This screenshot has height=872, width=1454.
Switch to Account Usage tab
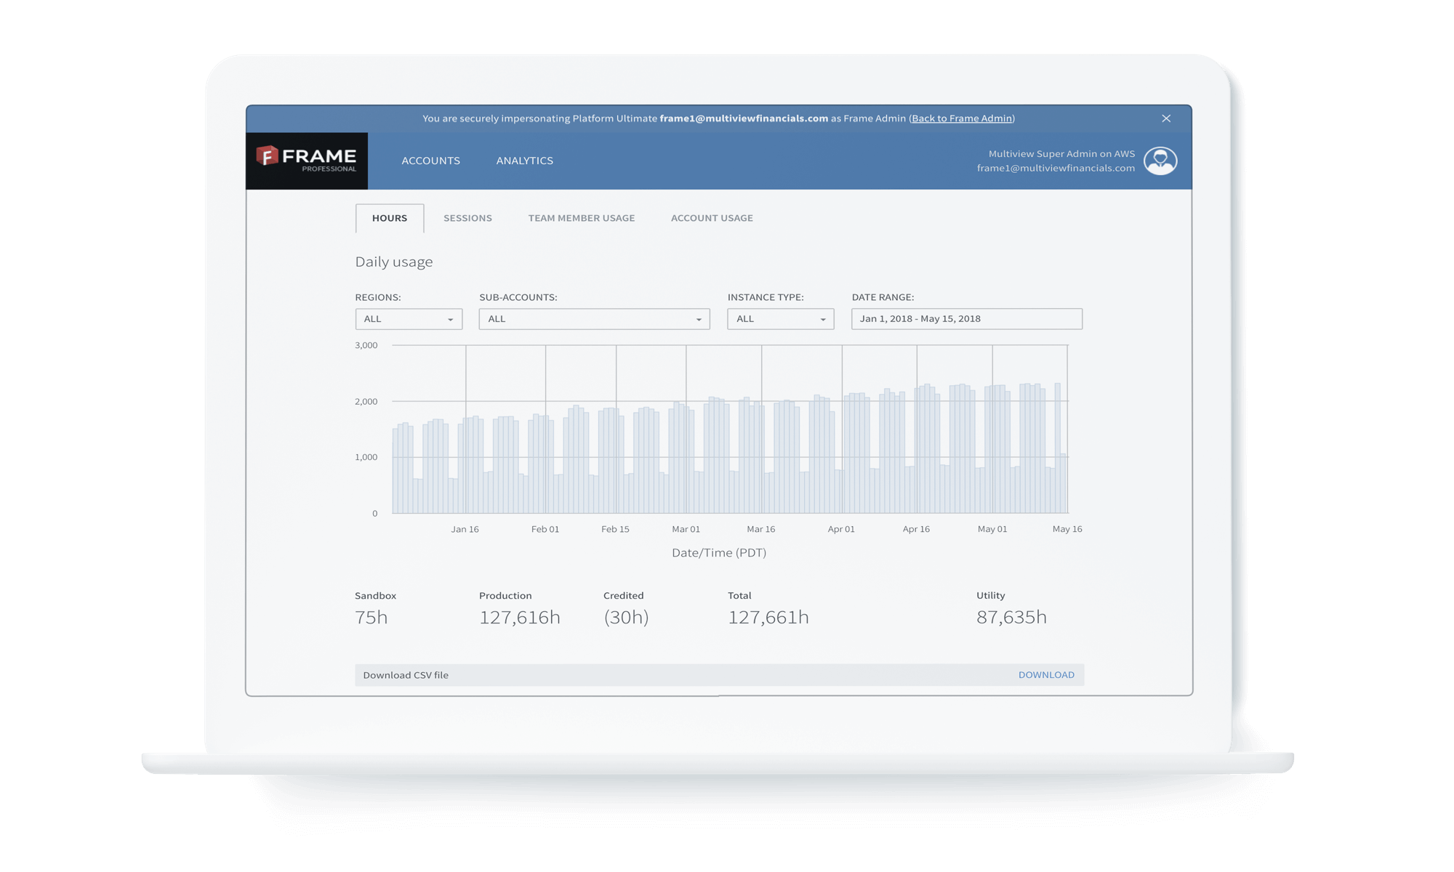pyautogui.click(x=712, y=218)
